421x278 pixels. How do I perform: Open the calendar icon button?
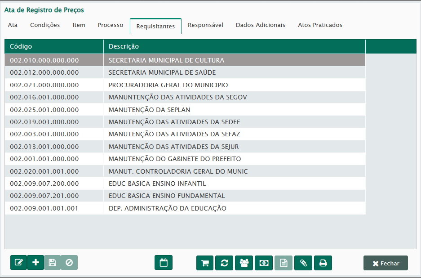(164, 263)
